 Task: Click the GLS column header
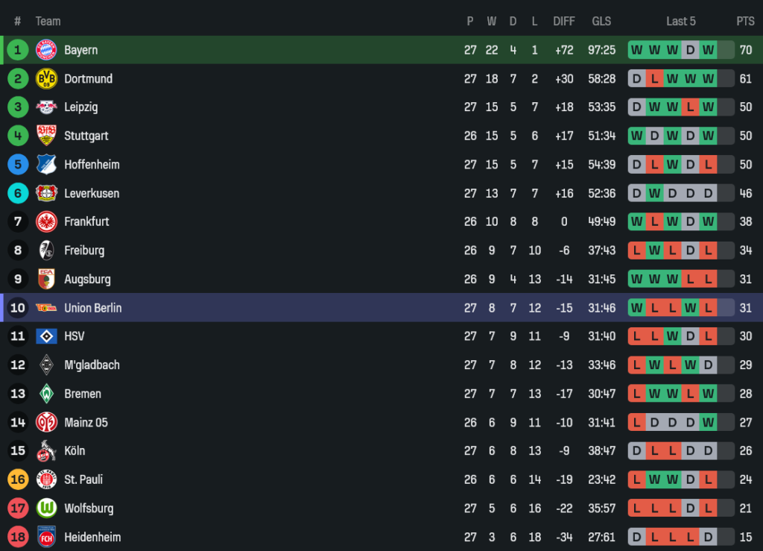pyautogui.click(x=601, y=21)
